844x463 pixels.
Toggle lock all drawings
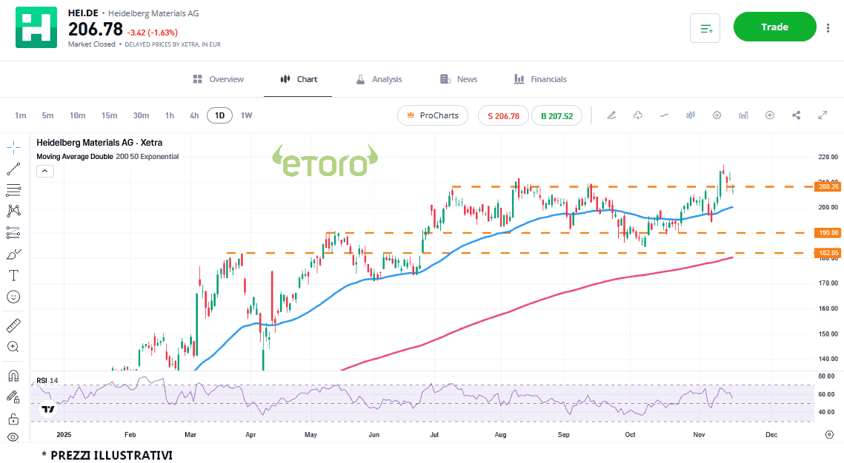[13, 419]
